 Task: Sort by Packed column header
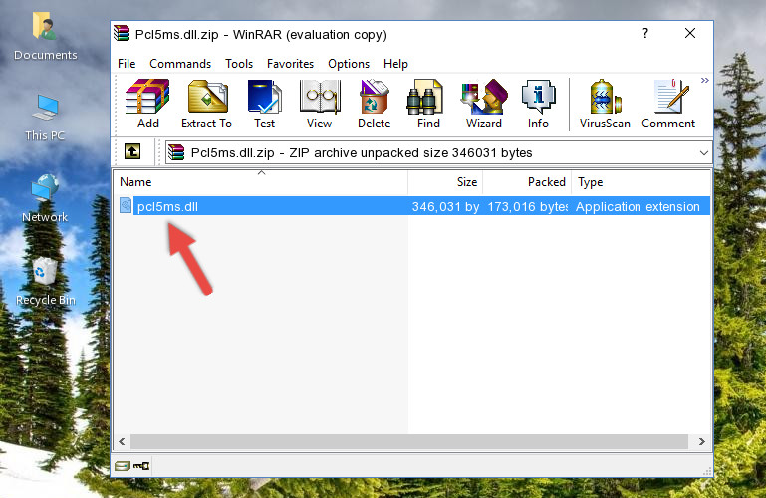[x=527, y=182]
